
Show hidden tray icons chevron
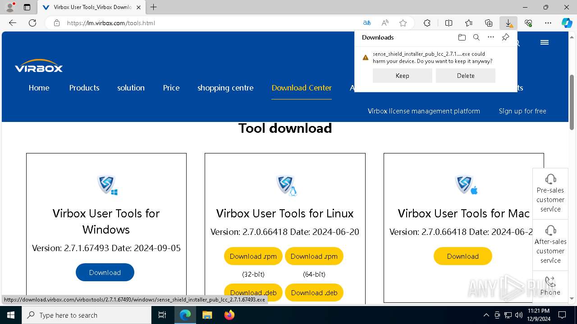pos(486,315)
